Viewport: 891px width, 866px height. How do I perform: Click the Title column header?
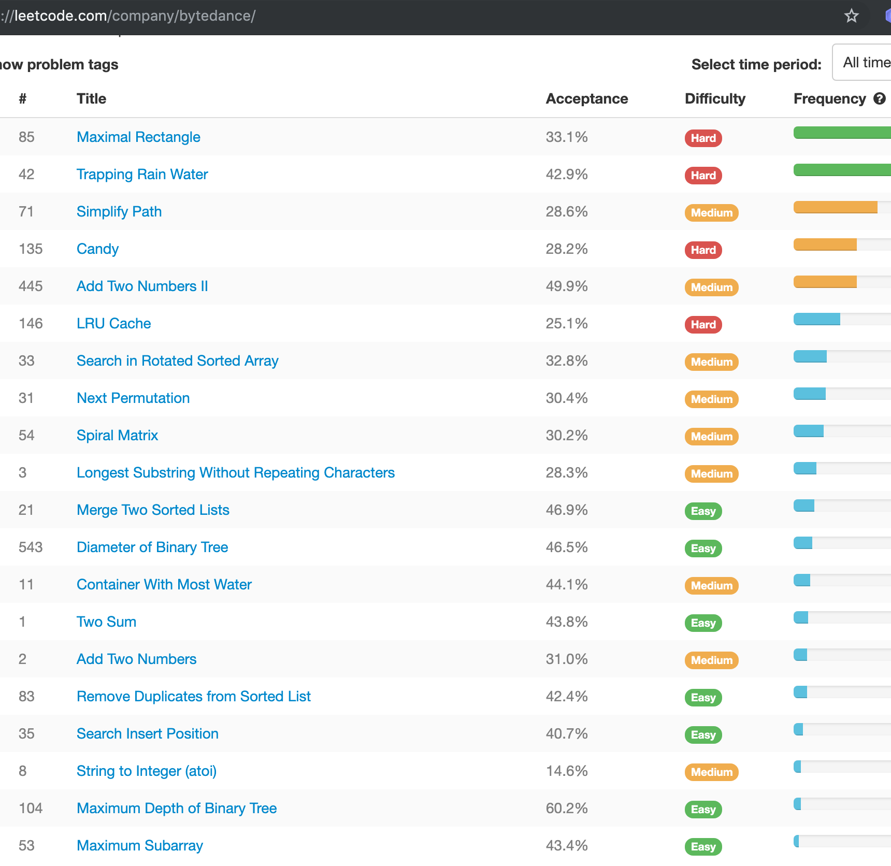pos(91,98)
